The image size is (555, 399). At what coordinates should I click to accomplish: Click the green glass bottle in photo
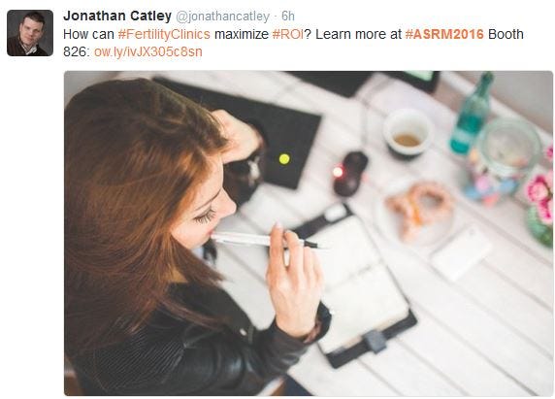(472, 114)
